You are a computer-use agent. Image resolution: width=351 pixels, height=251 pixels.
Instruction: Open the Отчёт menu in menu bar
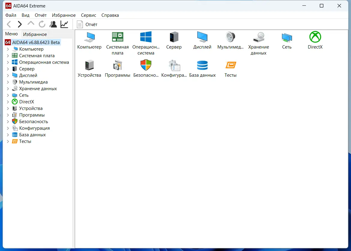tap(41, 15)
